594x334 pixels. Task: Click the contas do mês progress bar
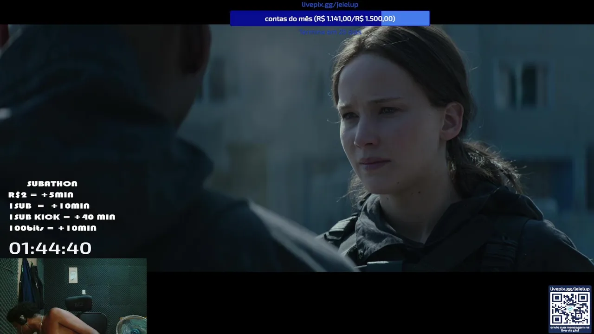coord(330,19)
